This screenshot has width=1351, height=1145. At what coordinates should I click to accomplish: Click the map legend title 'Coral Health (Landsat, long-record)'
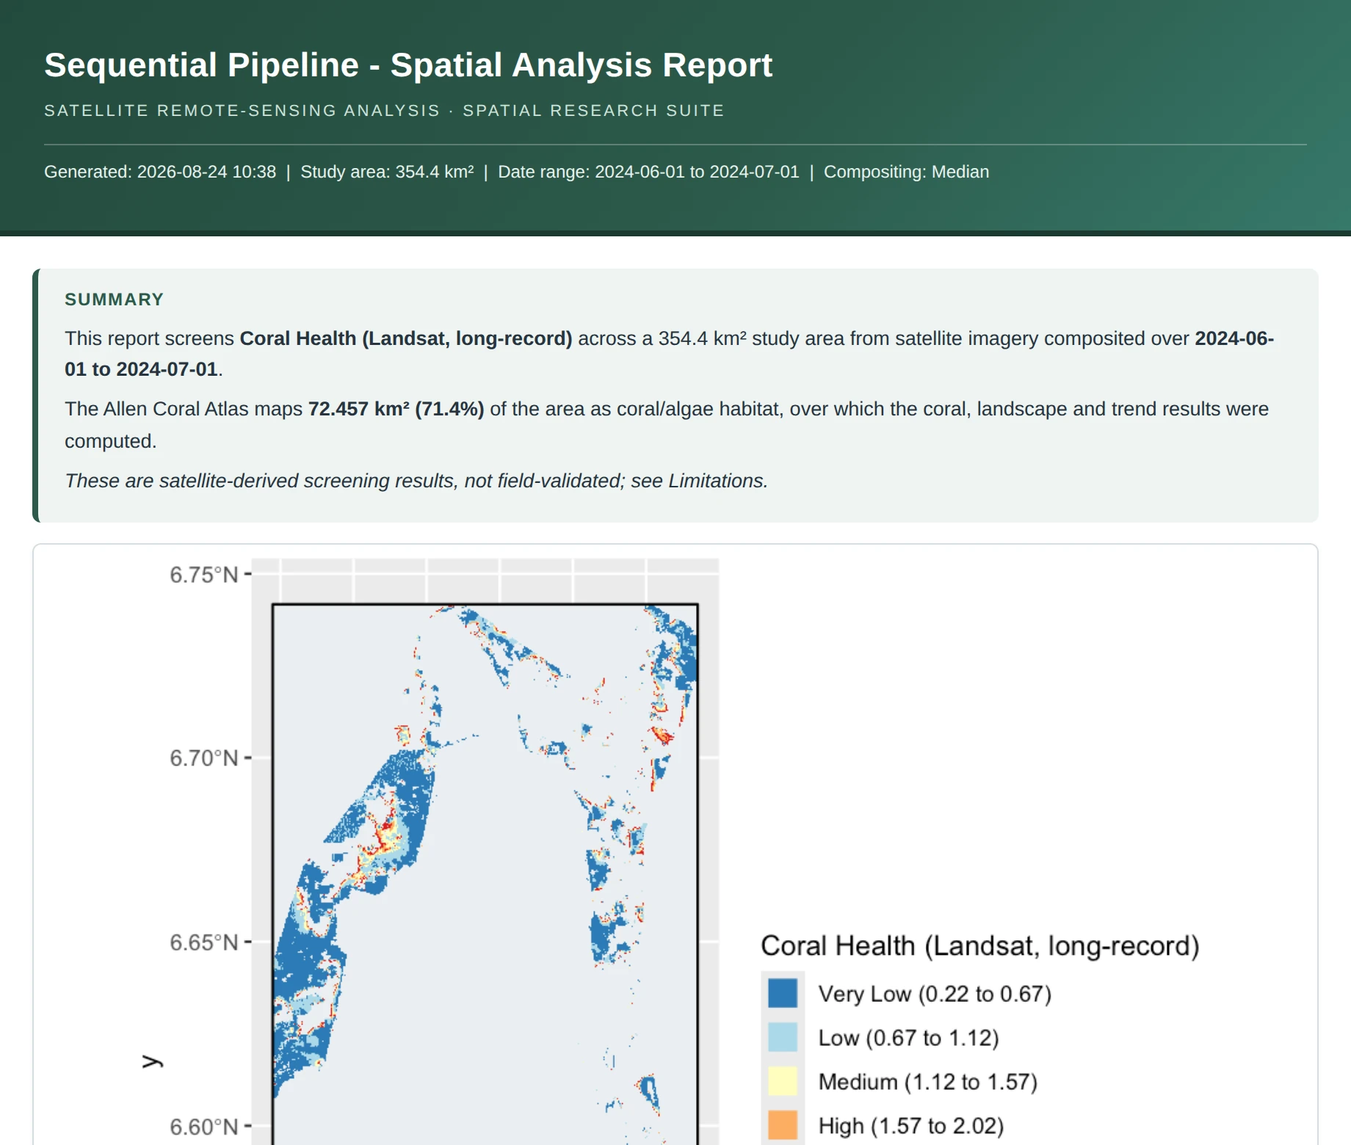[x=979, y=946]
